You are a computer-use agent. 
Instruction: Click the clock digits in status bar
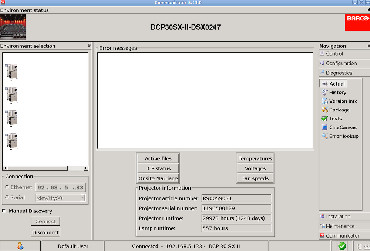(x=363, y=246)
